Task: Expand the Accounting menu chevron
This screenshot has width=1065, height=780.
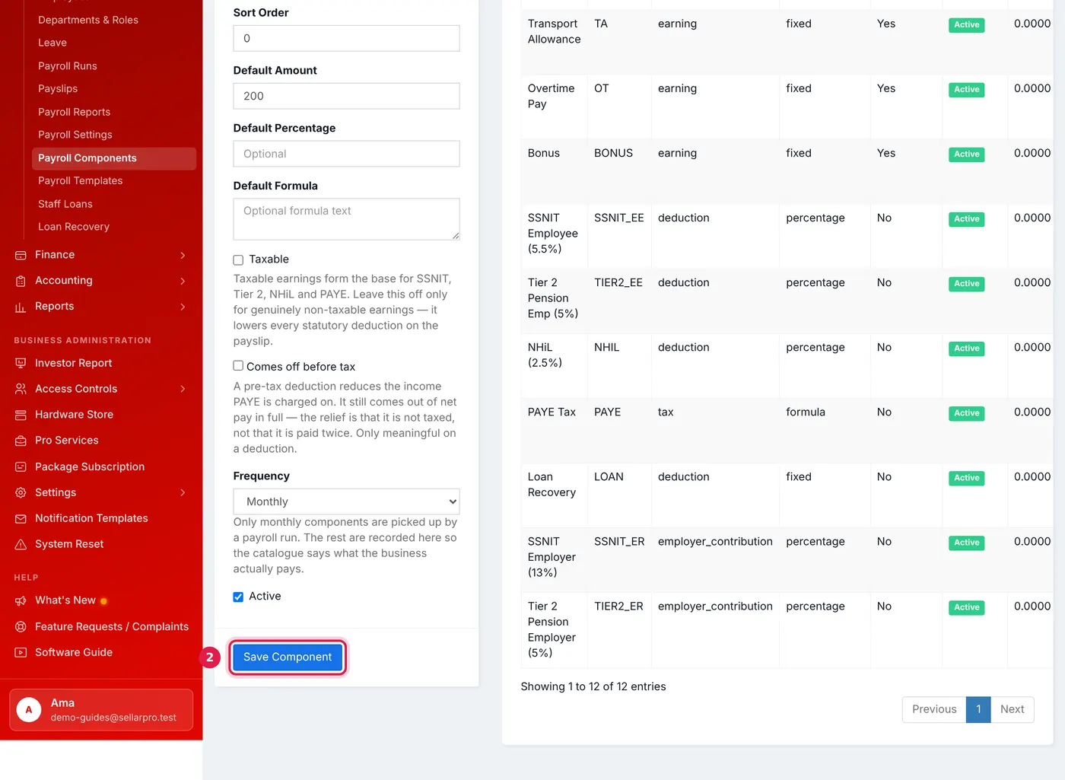Action: (183, 281)
